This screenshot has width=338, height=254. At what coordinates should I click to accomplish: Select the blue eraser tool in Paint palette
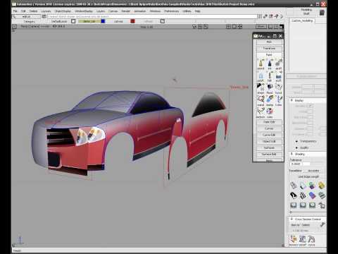tap(278, 77)
